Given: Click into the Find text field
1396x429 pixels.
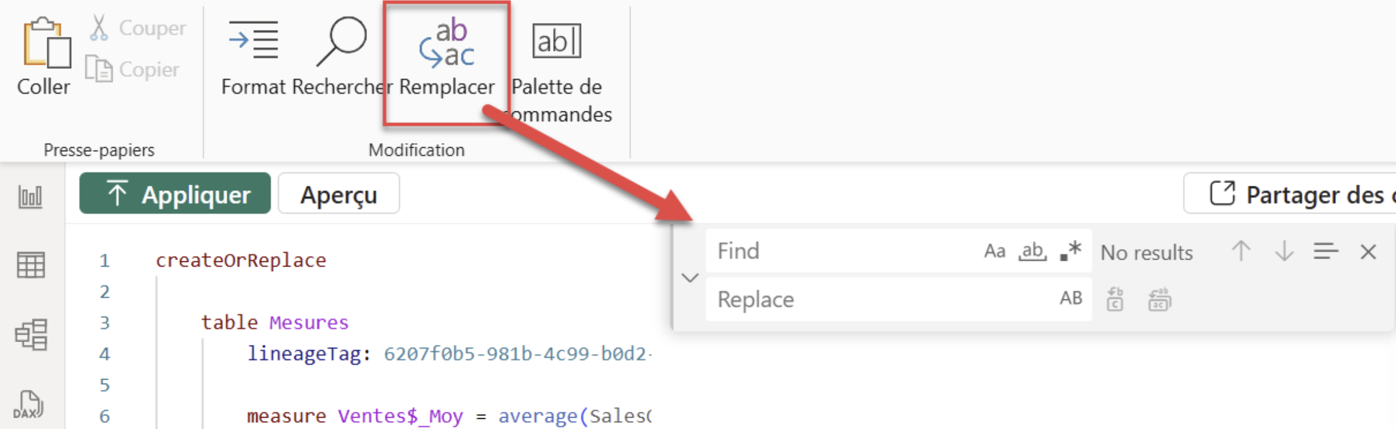Looking at the screenshot, I should pyautogui.click(x=841, y=251).
